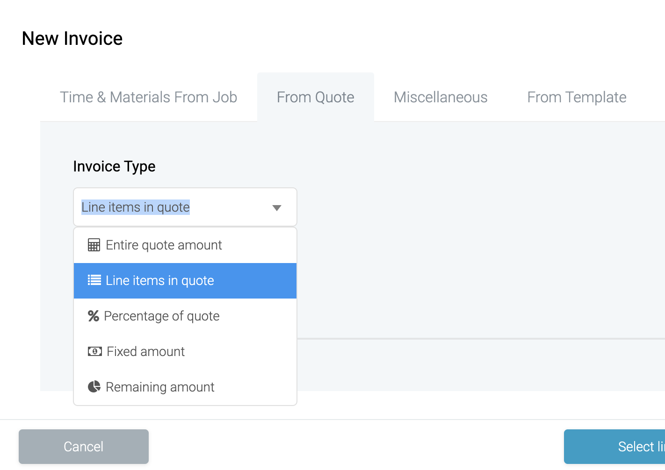Click the money icon beside Fixed amount
665x470 pixels.
[94, 351]
